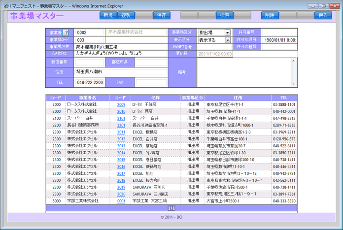Click the address 大宮市上小町500-1

223,201
